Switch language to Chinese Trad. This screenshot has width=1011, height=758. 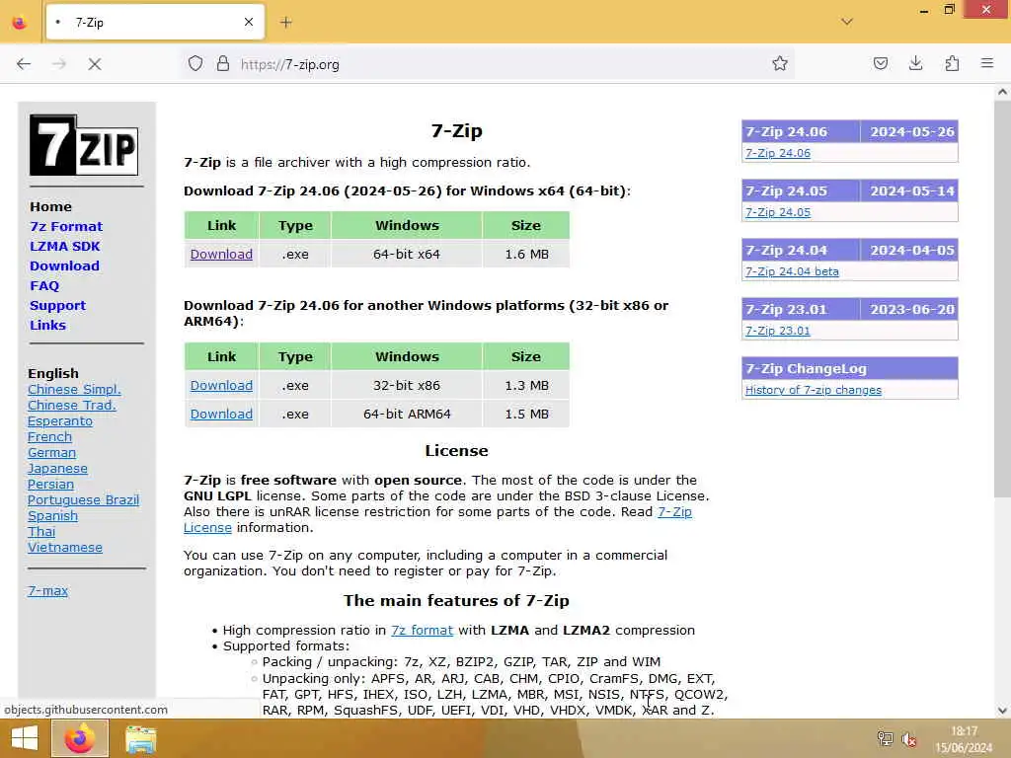click(71, 406)
